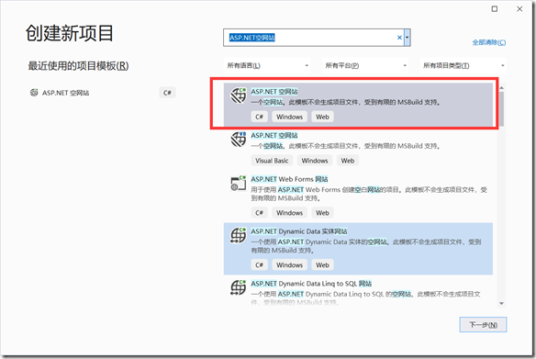The width and height of the screenshot is (536, 359).
Task: Click the template list scrollbar thumb
Action: (501, 109)
